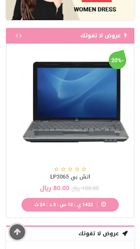
Task: Select the lower عروض لا تفوتك heading
Action: tap(99, 234)
